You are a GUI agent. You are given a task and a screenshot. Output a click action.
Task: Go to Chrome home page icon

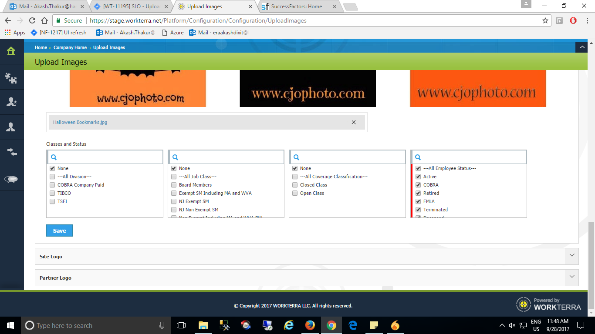point(44,20)
